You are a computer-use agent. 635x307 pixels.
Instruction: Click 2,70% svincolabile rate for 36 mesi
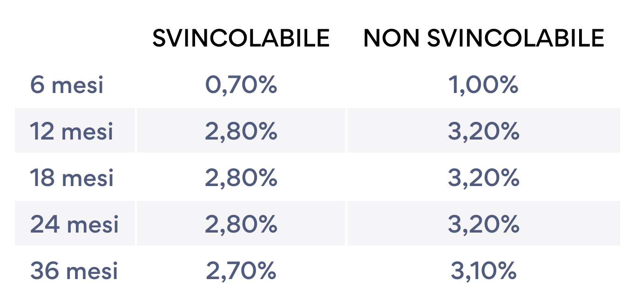[241, 272]
